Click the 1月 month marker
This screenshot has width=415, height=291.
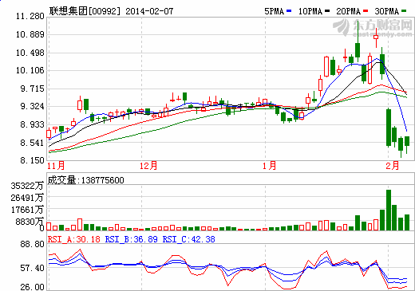coord(269,166)
